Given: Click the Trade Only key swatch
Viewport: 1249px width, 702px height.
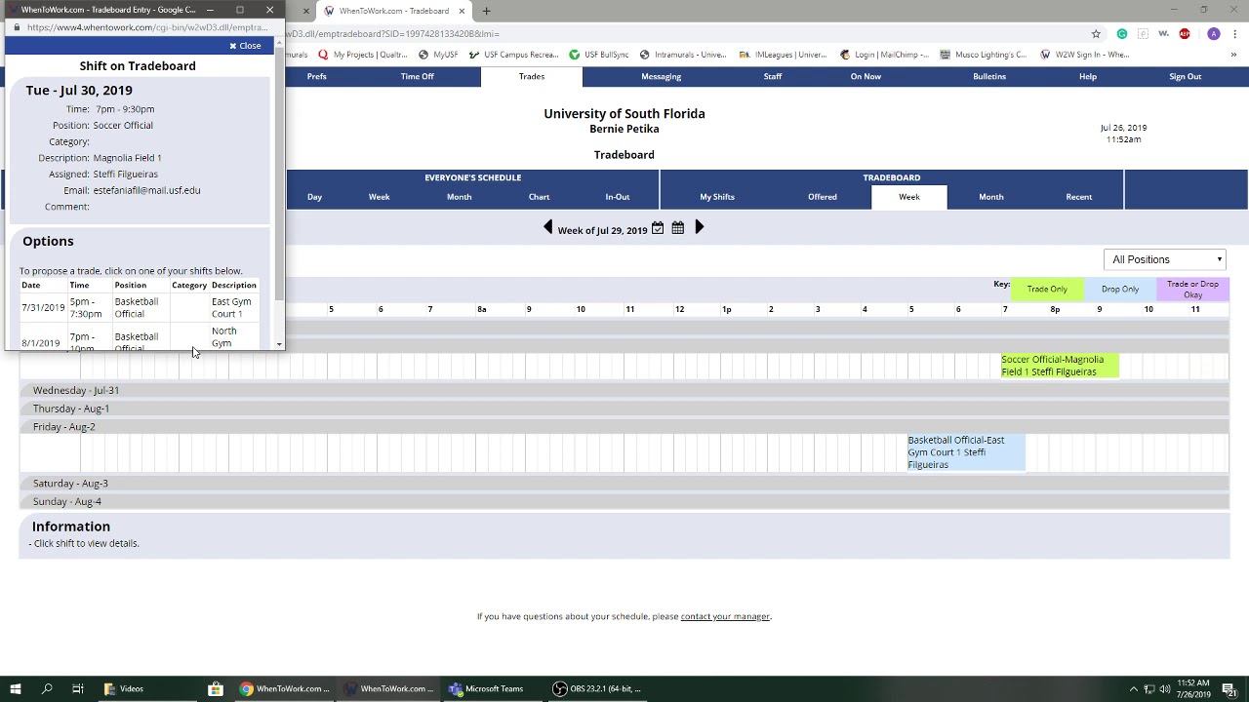Looking at the screenshot, I should pyautogui.click(x=1047, y=289).
